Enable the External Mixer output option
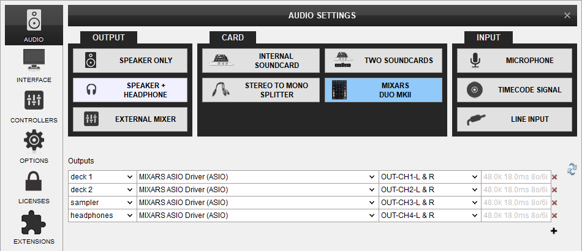 [130, 119]
